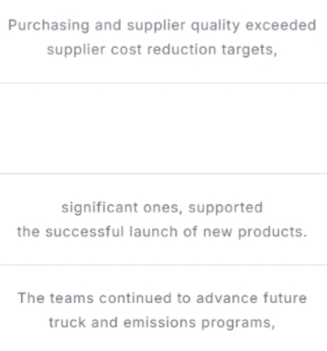
Task: Select the word 'supported' in the third row
Action: click(x=226, y=208)
